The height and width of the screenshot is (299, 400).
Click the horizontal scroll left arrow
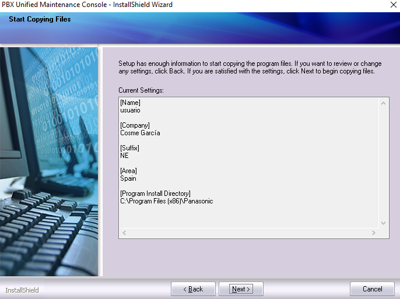click(124, 233)
